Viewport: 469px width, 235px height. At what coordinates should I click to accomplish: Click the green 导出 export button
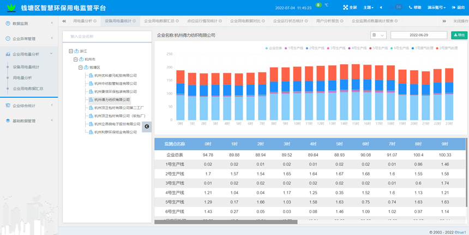(x=459, y=35)
